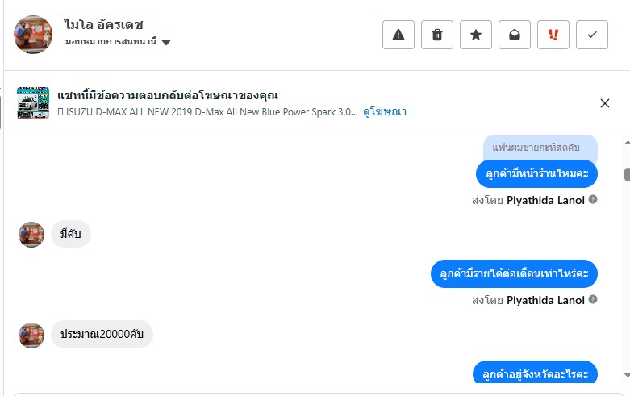Open the ISUZU D-MAX ad thumbnail

[33, 102]
